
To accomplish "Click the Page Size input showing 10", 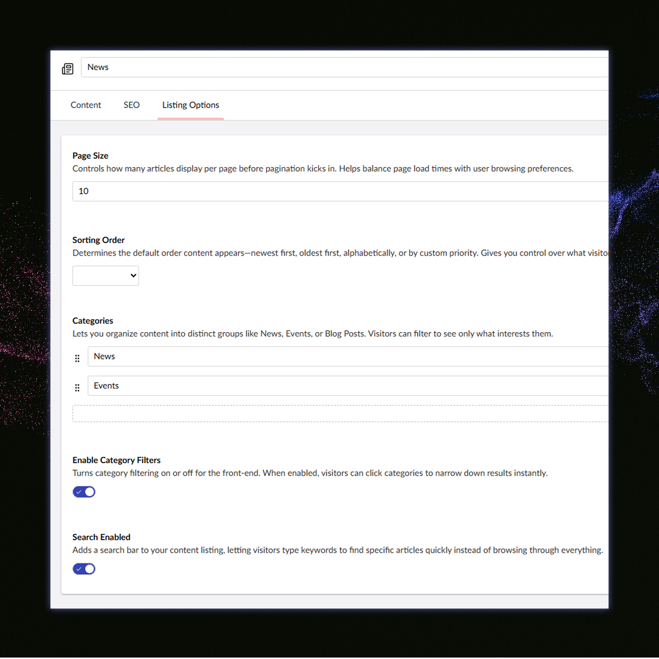I will click(340, 191).
